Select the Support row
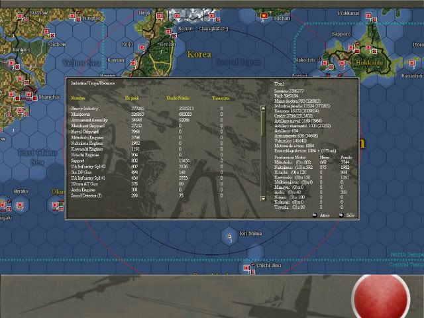Screen dimensions: 424x318 (x=147, y=161)
